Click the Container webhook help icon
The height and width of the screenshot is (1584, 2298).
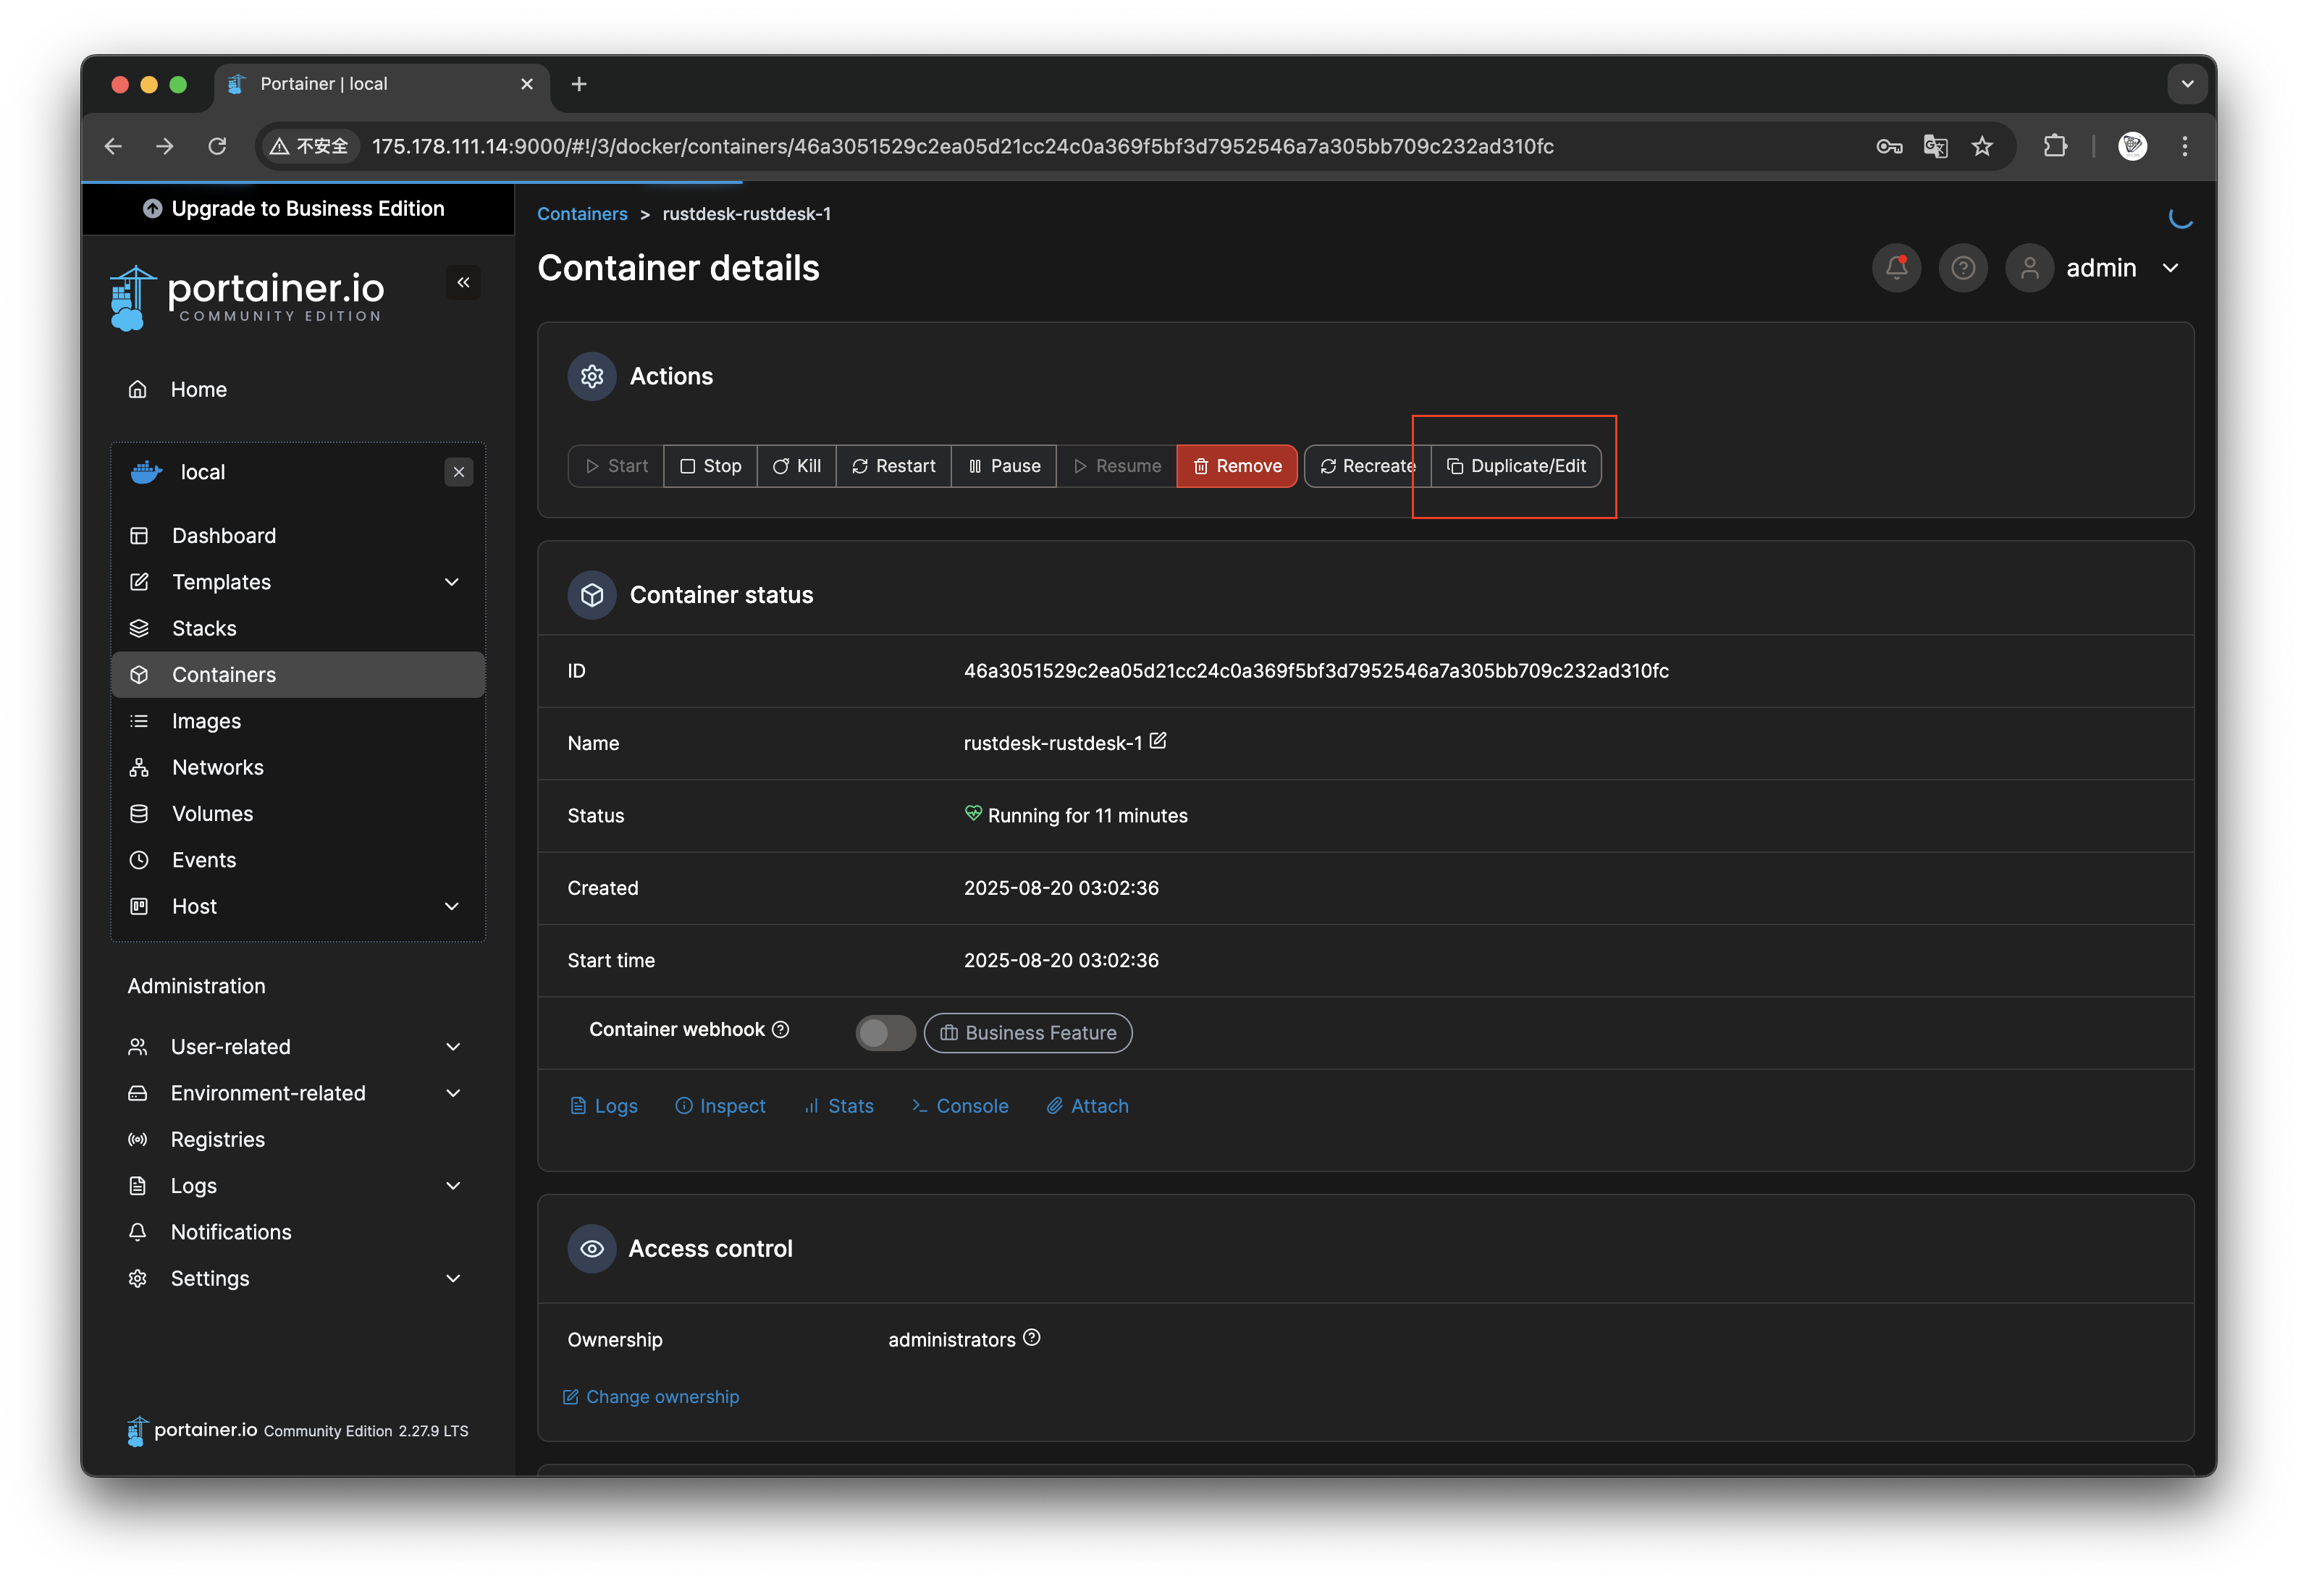[781, 1029]
